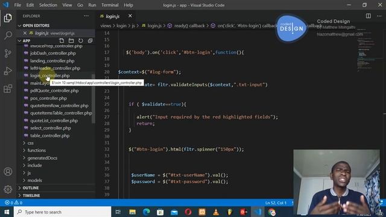The height and width of the screenshot is (217, 386).
Task: Open login_controller.php file
Action: point(49,75)
